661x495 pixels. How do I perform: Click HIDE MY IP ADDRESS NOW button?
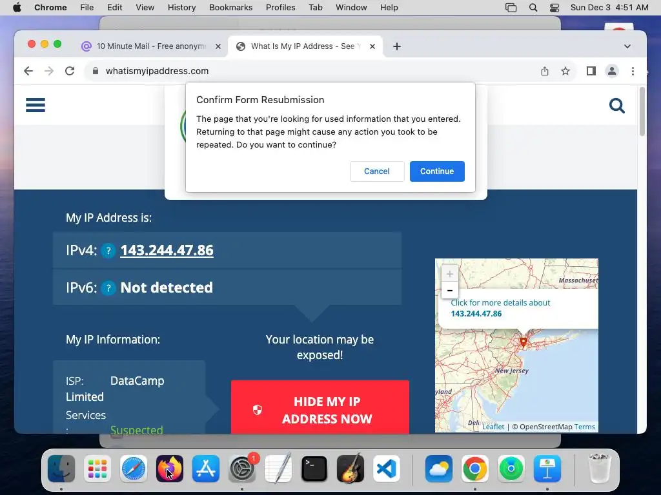click(x=320, y=407)
